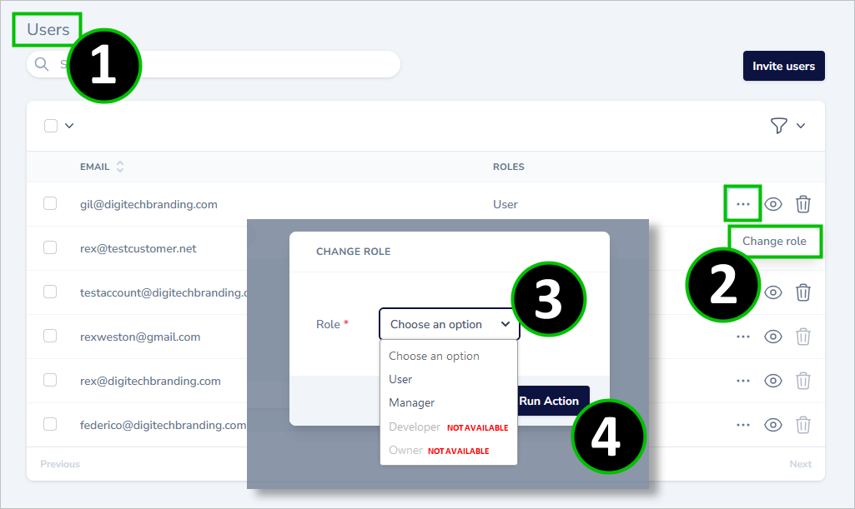
Task: View details for gil@digitechbranding.com via eye icon
Action: click(774, 203)
